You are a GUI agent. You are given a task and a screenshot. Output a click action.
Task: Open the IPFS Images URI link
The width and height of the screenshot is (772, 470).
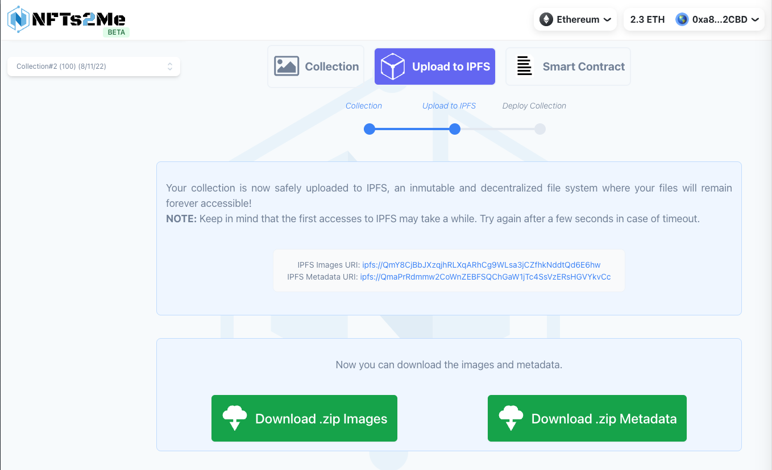pyautogui.click(x=481, y=265)
